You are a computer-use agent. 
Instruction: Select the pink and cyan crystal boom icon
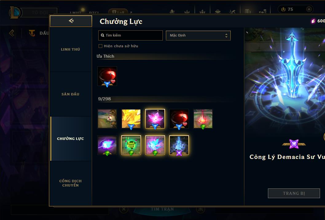tap(155, 145)
